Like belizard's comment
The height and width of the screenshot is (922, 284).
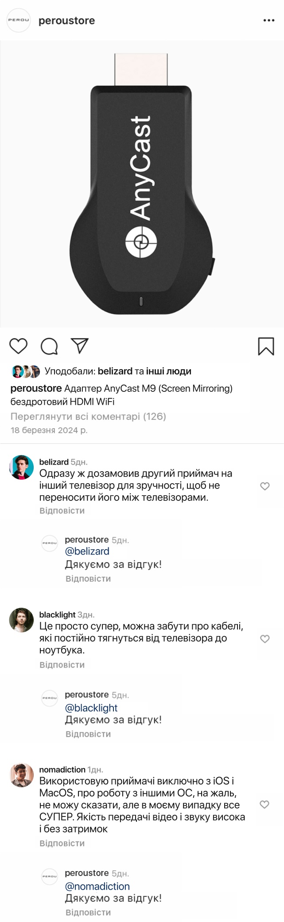point(265,486)
